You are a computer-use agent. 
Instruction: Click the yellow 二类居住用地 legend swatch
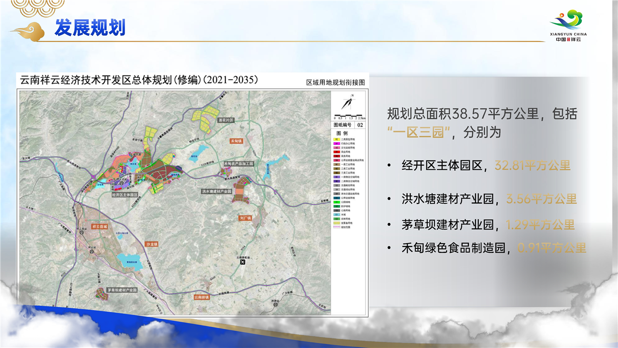336,139
